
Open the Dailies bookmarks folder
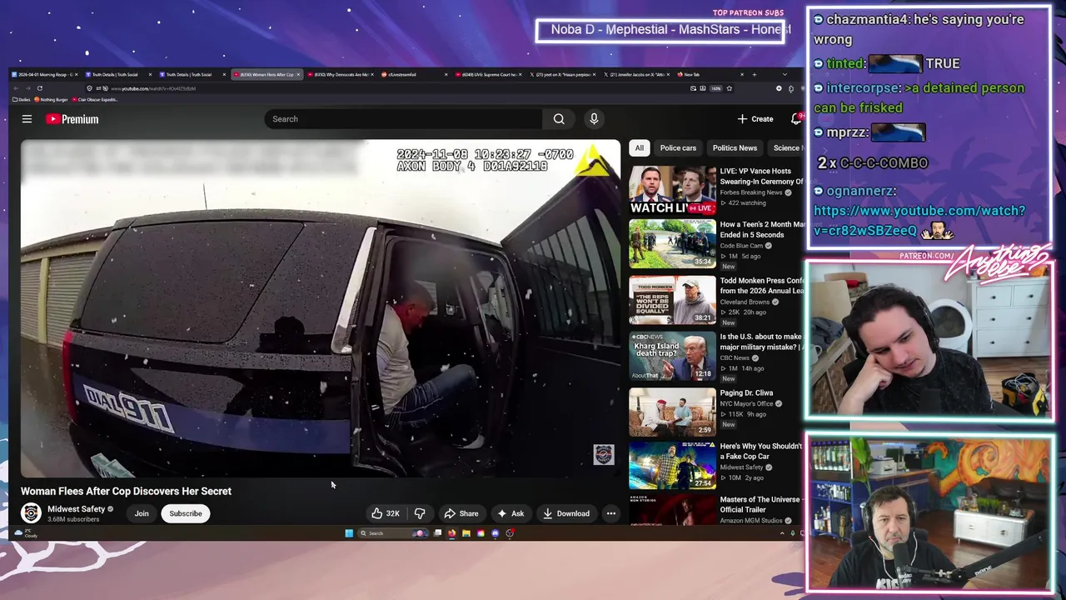22,100
